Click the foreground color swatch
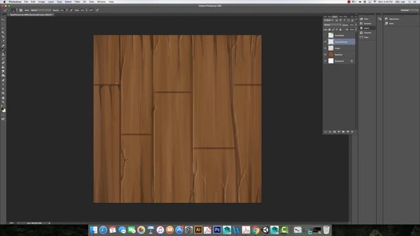Viewport: 420px width, 236px height. [2, 109]
